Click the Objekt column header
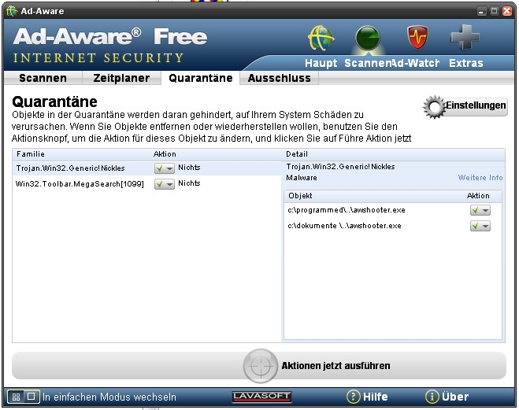519x410 pixels. click(x=300, y=196)
